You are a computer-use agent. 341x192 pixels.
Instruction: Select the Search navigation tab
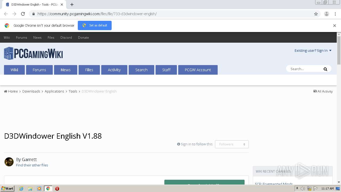coord(141,70)
